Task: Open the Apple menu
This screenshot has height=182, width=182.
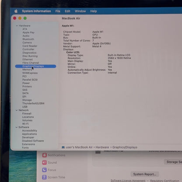Action: 16,11
